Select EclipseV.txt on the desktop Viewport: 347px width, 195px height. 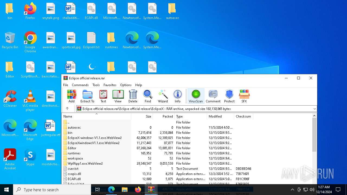[x=91, y=41]
